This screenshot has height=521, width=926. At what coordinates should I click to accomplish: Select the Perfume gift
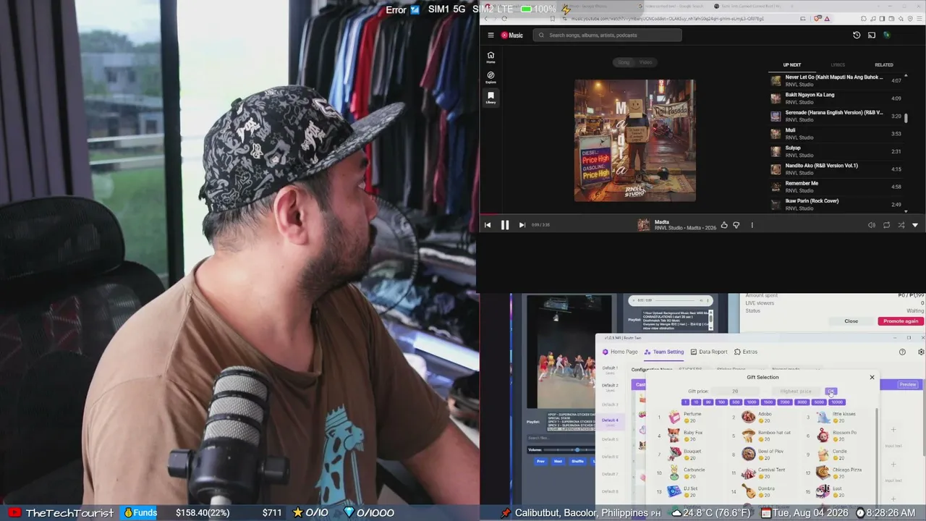point(684,417)
